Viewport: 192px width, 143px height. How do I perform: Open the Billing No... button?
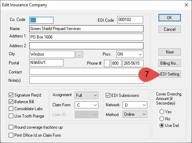pyautogui.click(x=169, y=63)
